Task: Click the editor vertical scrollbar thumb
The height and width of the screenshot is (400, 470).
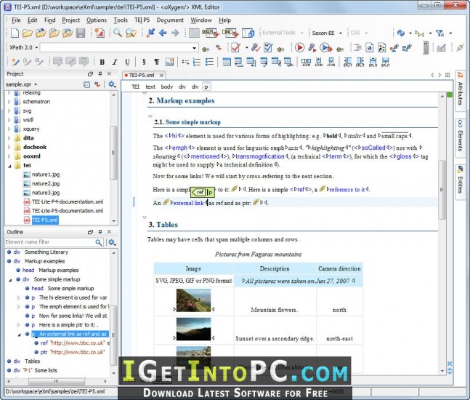Action: 442,190
